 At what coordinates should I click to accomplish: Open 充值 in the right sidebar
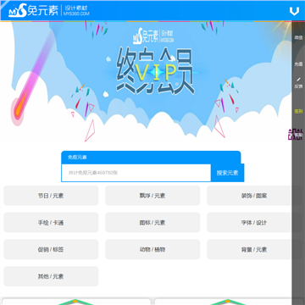298,64
